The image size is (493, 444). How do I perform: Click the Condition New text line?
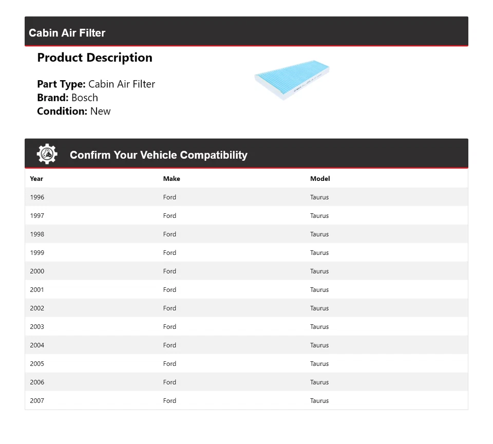click(73, 111)
